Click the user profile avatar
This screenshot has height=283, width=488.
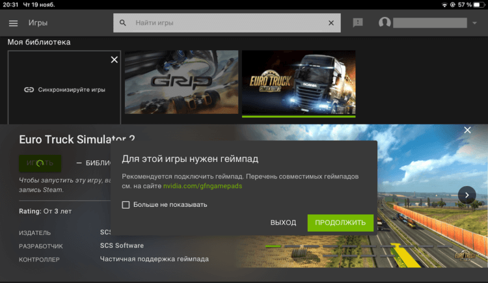pyautogui.click(x=385, y=22)
